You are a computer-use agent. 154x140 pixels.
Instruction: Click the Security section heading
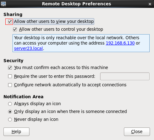pyautogui.click(x=13, y=61)
